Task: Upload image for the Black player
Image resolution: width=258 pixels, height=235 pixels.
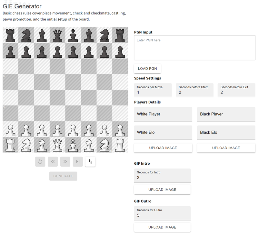Action: click(226, 148)
